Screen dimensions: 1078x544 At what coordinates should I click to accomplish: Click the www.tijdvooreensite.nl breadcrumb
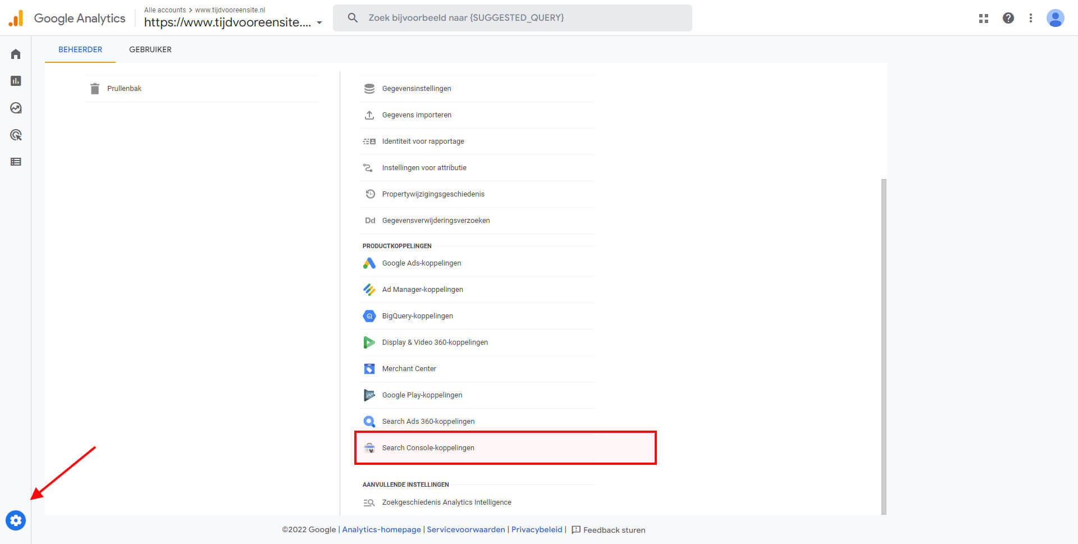pyautogui.click(x=230, y=10)
